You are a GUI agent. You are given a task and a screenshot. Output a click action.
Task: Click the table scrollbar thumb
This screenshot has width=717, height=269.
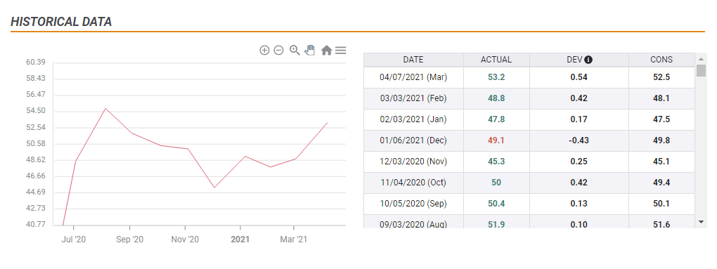701,70
